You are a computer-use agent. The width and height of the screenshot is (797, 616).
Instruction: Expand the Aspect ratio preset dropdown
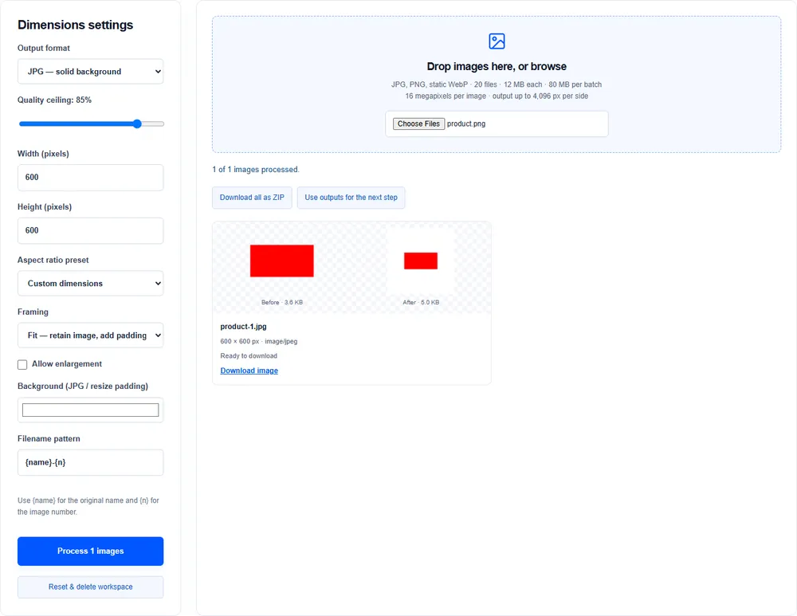pyautogui.click(x=91, y=284)
